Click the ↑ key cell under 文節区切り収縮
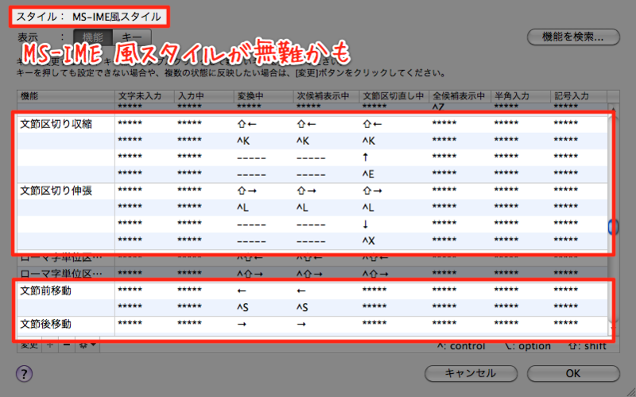The image size is (636, 397). pyautogui.click(x=366, y=157)
